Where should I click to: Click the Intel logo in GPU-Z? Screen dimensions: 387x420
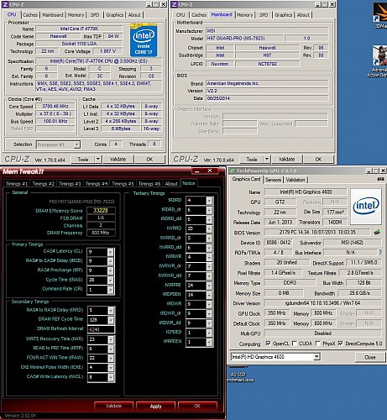pos(366,206)
